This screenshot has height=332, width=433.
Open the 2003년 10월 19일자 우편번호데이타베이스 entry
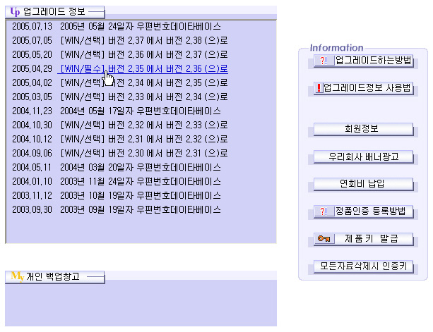(x=141, y=196)
